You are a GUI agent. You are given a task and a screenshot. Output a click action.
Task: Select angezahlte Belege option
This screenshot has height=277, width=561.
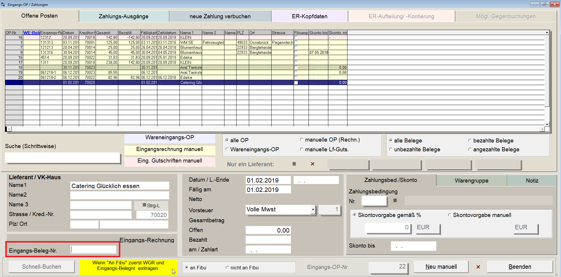click(x=470, y=149)
